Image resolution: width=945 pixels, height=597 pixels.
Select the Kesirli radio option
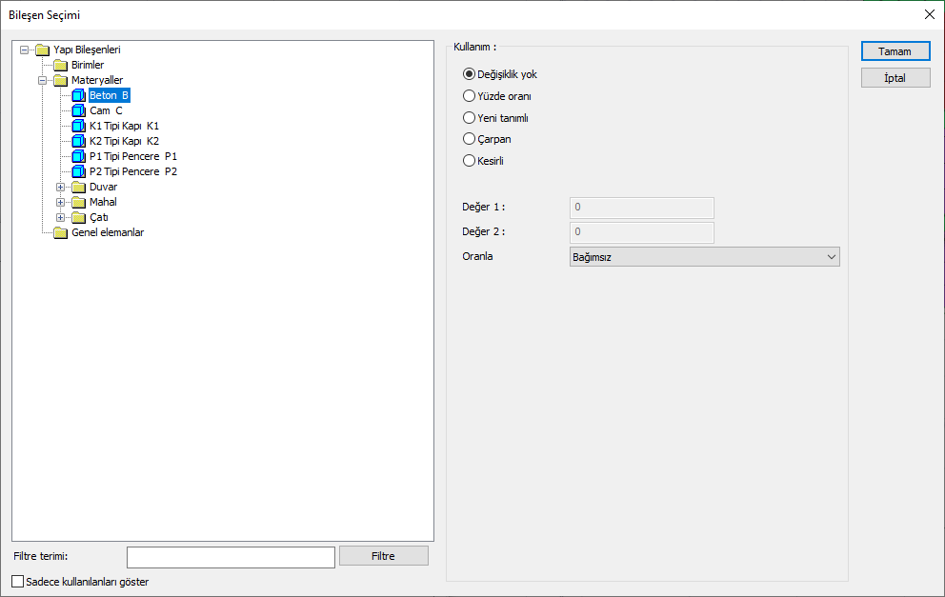469,160
